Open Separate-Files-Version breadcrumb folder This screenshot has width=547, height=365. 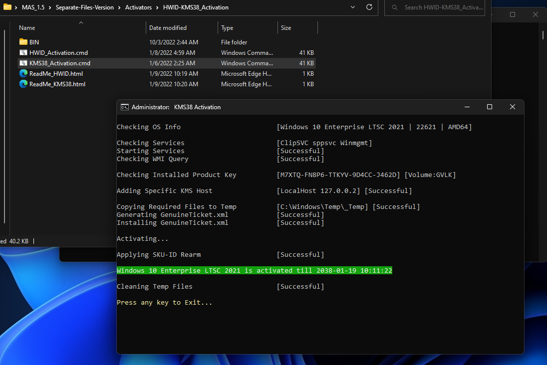click(85, 7)
